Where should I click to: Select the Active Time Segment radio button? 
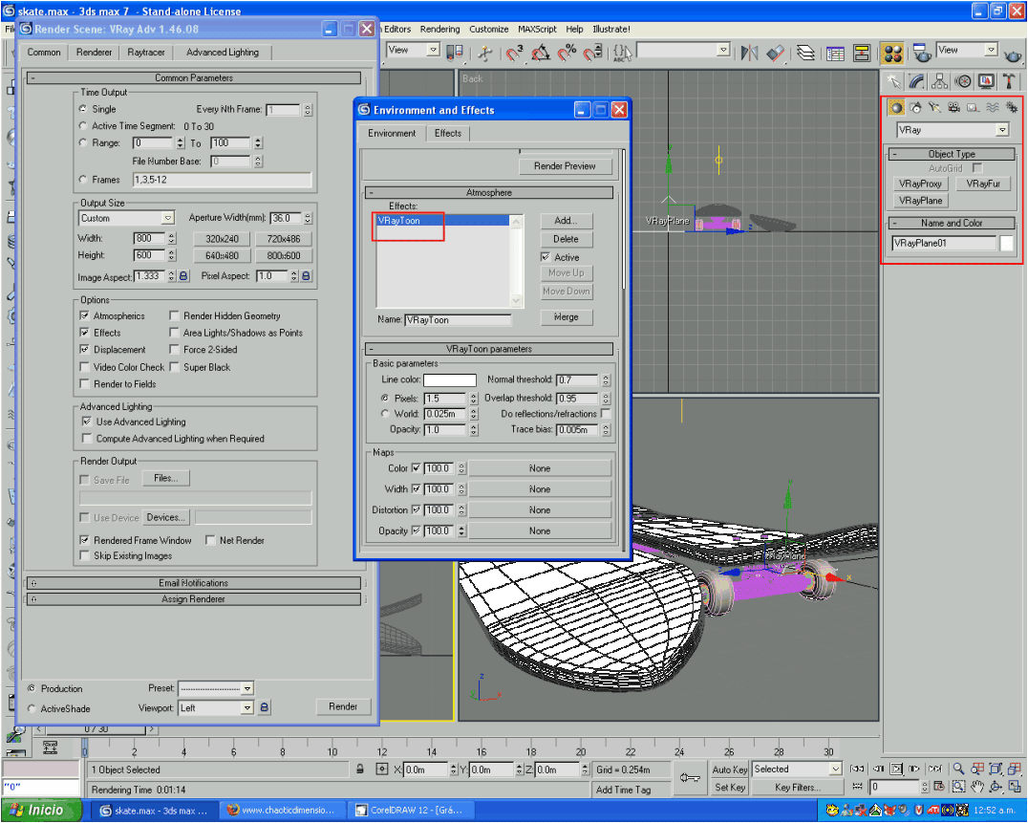tap(82, 125)
